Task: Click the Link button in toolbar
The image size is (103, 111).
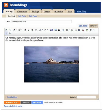Action: pyautogui.click(x=52, y=30)
